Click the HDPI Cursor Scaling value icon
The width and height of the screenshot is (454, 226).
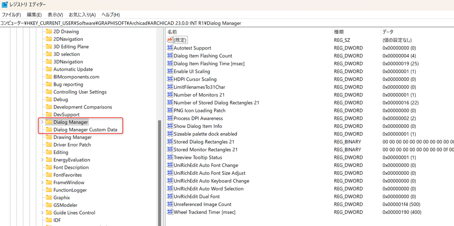[170, 79]
